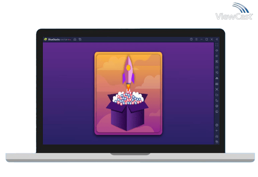Open the overlapping-rectangles icon in the sidebar

click(217, 100)
